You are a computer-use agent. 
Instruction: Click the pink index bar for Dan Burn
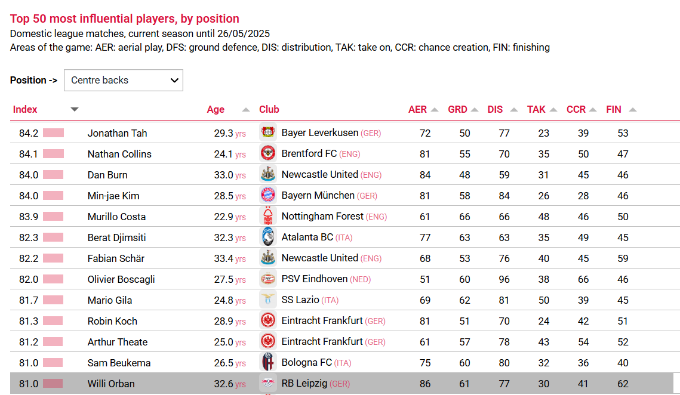click(53, 175)
